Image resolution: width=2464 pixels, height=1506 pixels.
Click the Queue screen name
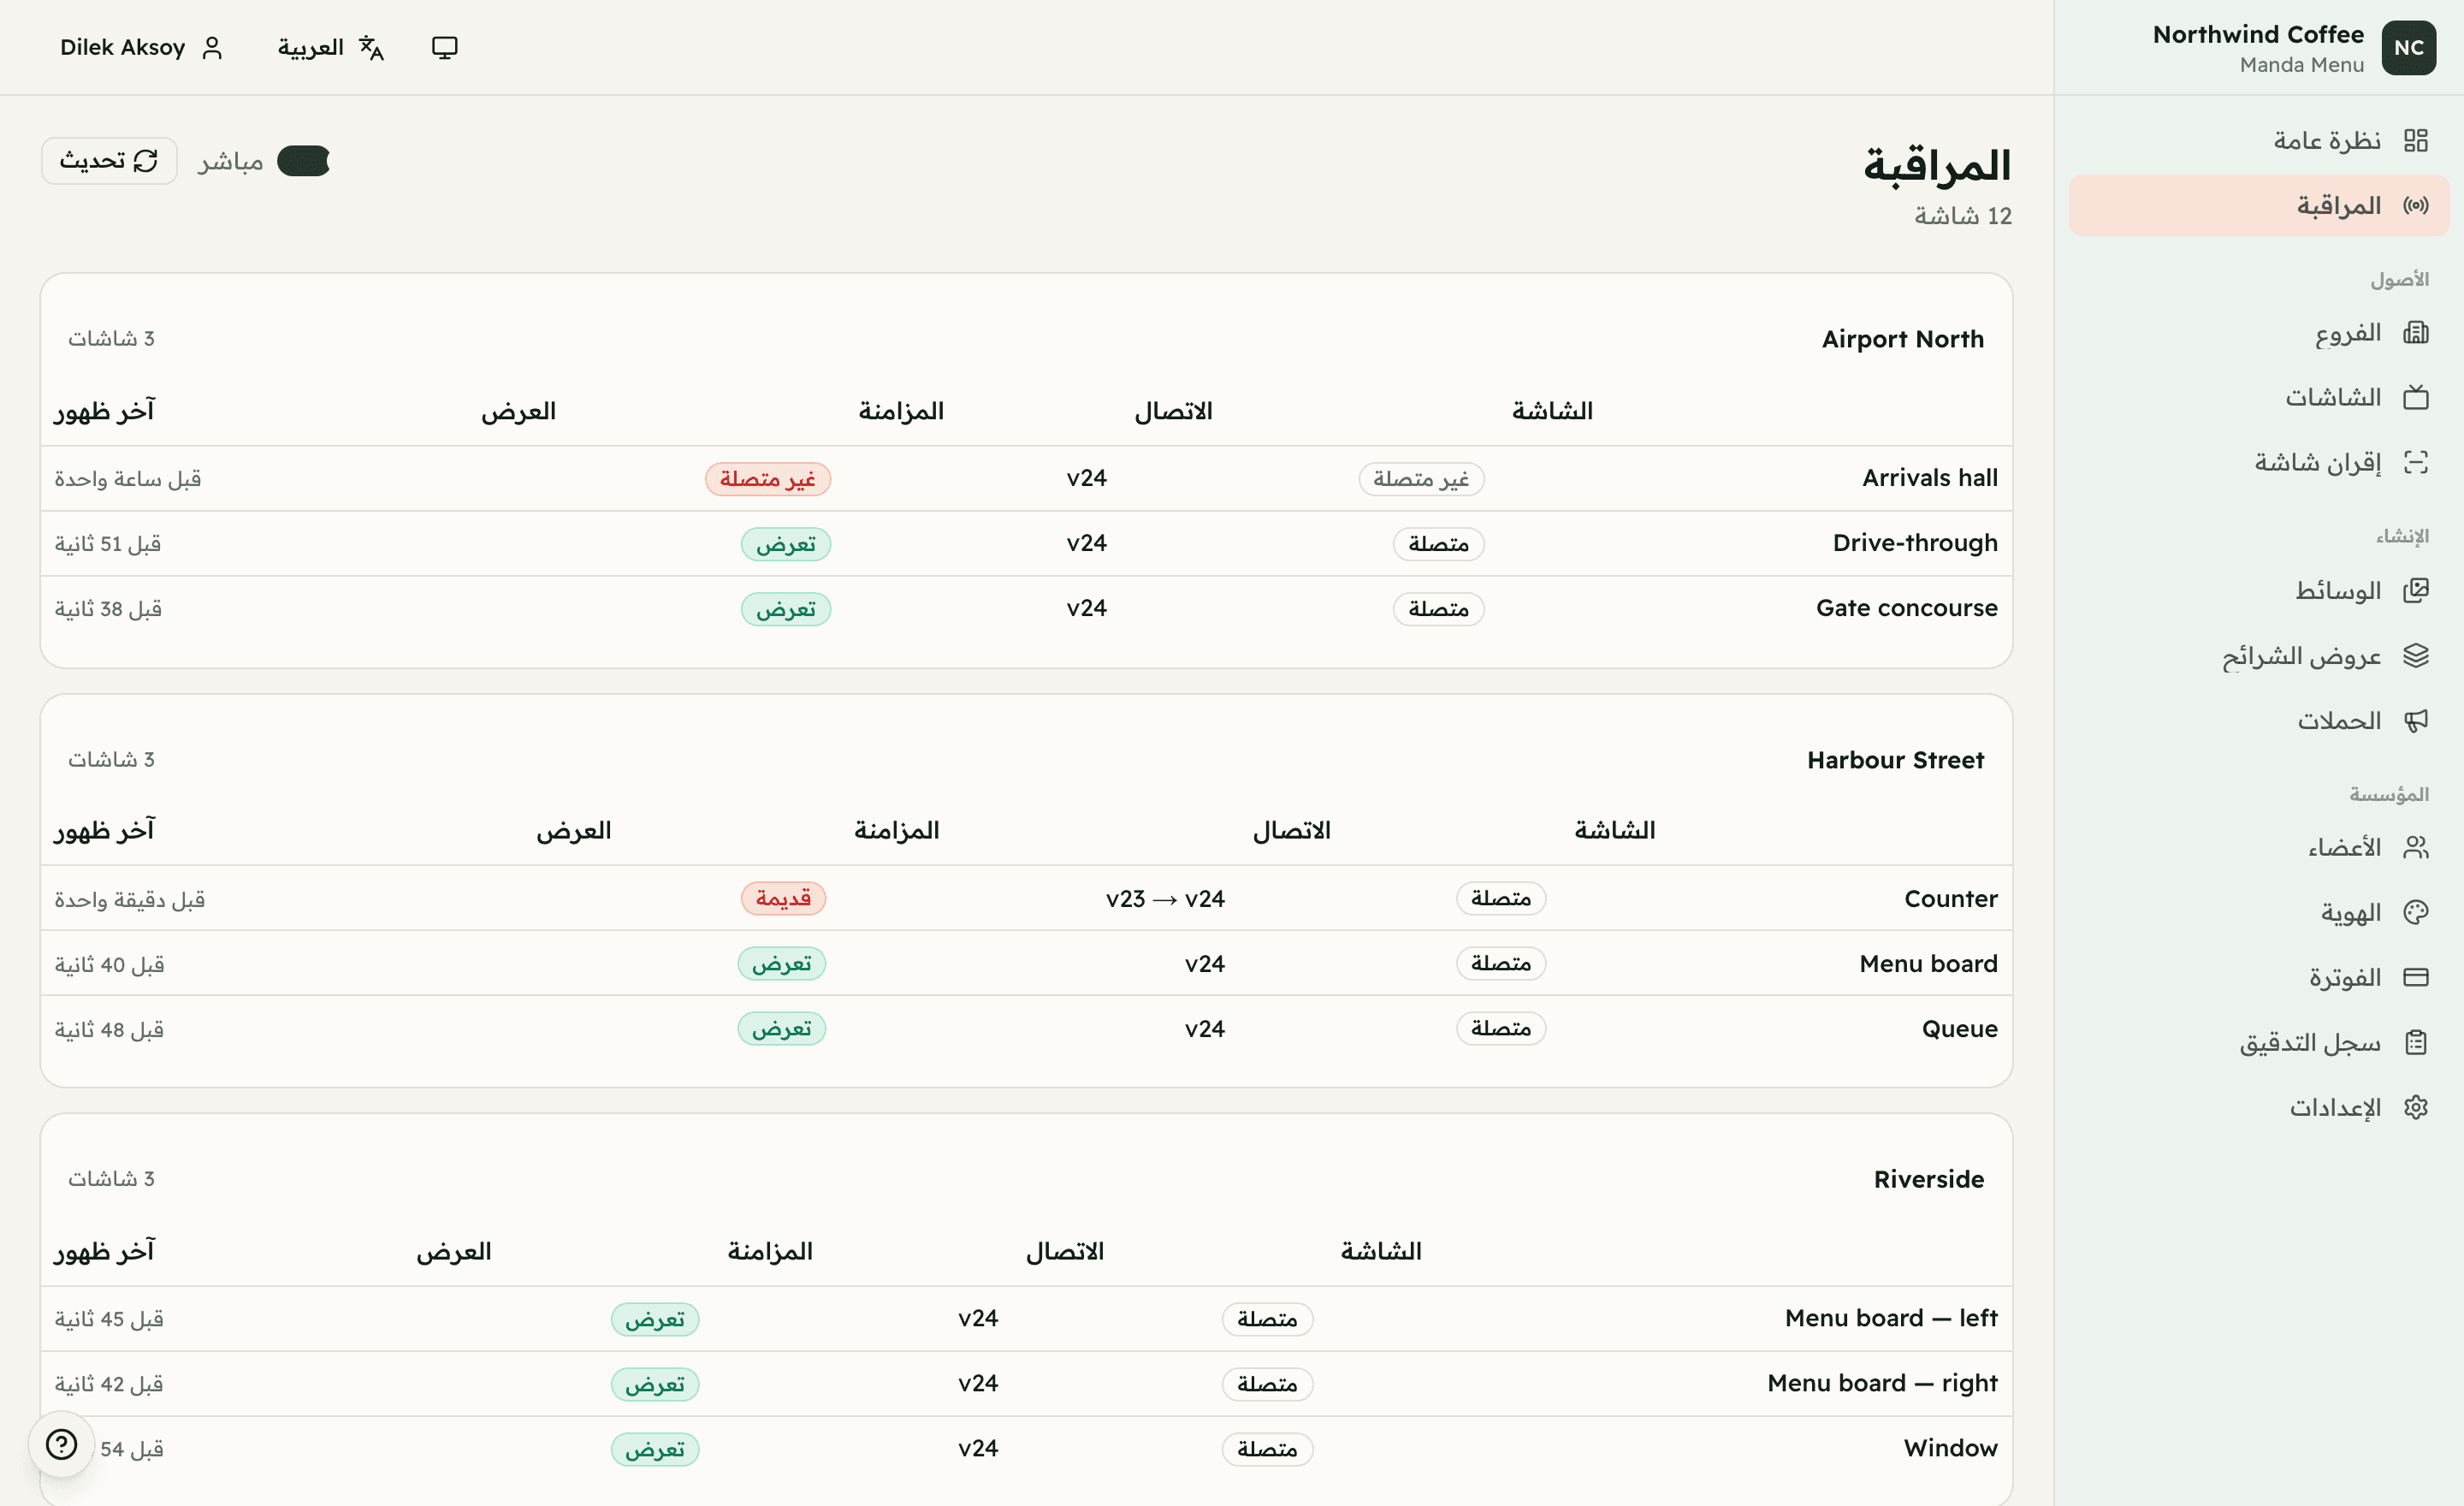pyautogui.click(x=1959, y=1029)
